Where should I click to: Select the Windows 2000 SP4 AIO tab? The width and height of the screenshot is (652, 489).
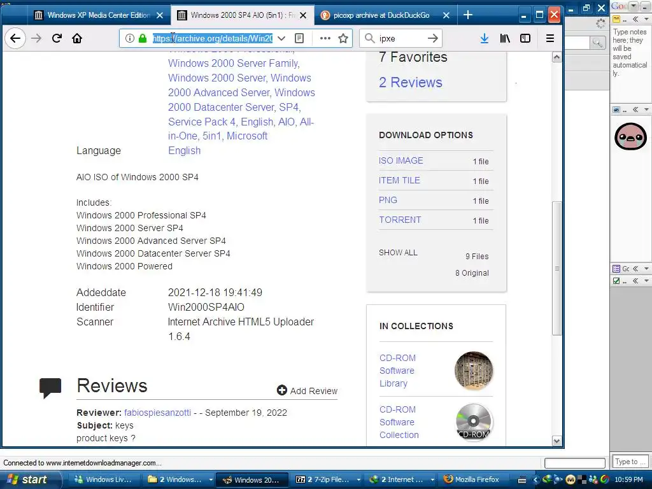(242, 15)
